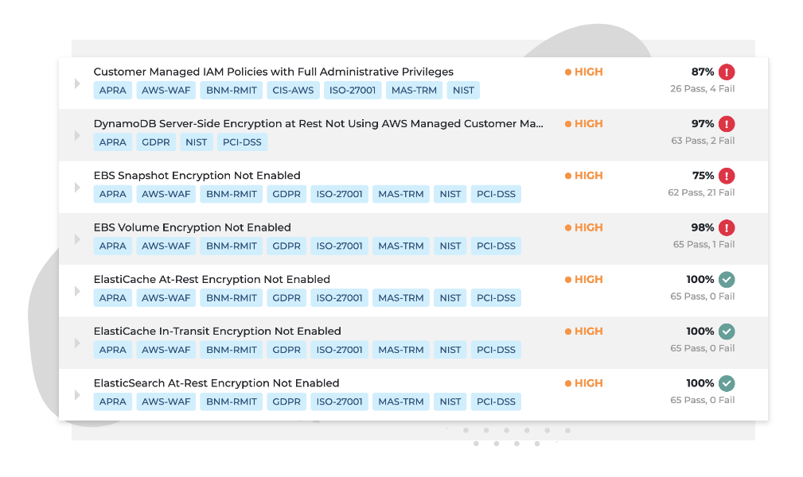The width and height of the screenshot is (803, 477).
Task: Expand the Customer Managed IAM Policies row
Action: click(77, 83)
